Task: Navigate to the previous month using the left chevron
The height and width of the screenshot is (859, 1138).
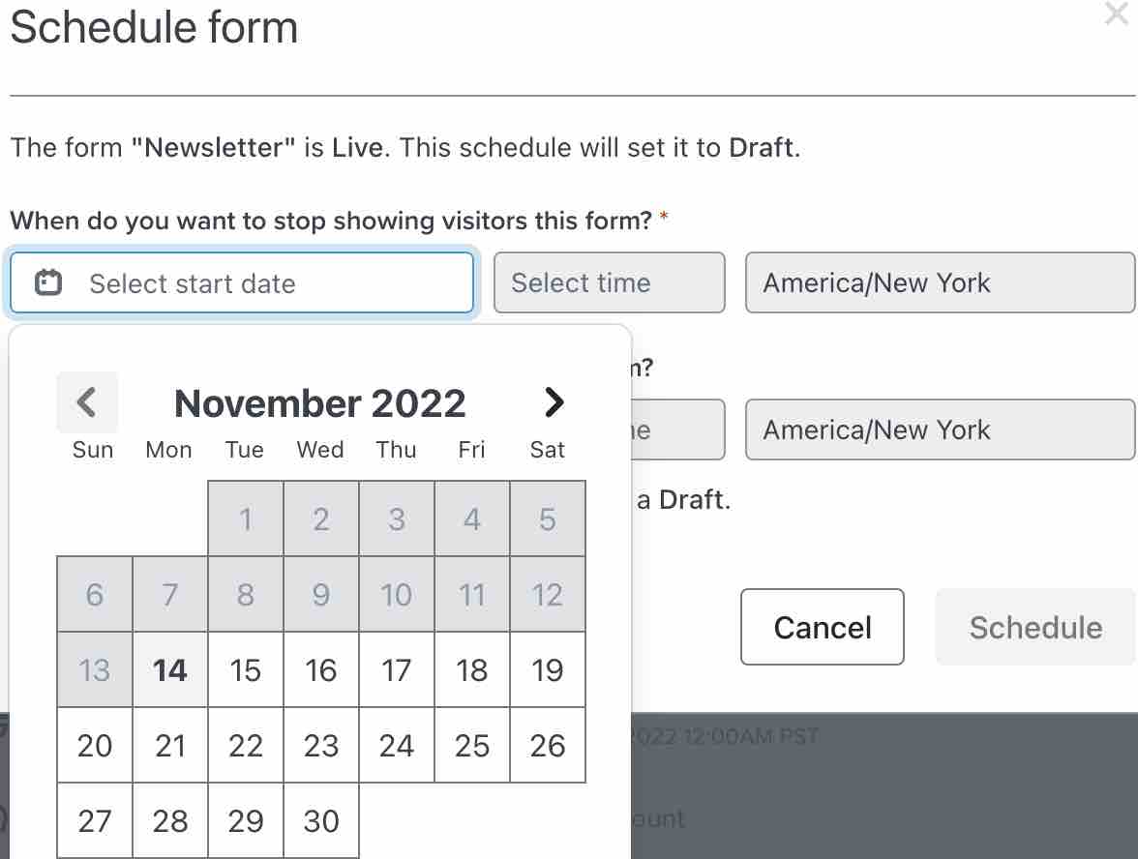Action: click(x=87, y=402)
